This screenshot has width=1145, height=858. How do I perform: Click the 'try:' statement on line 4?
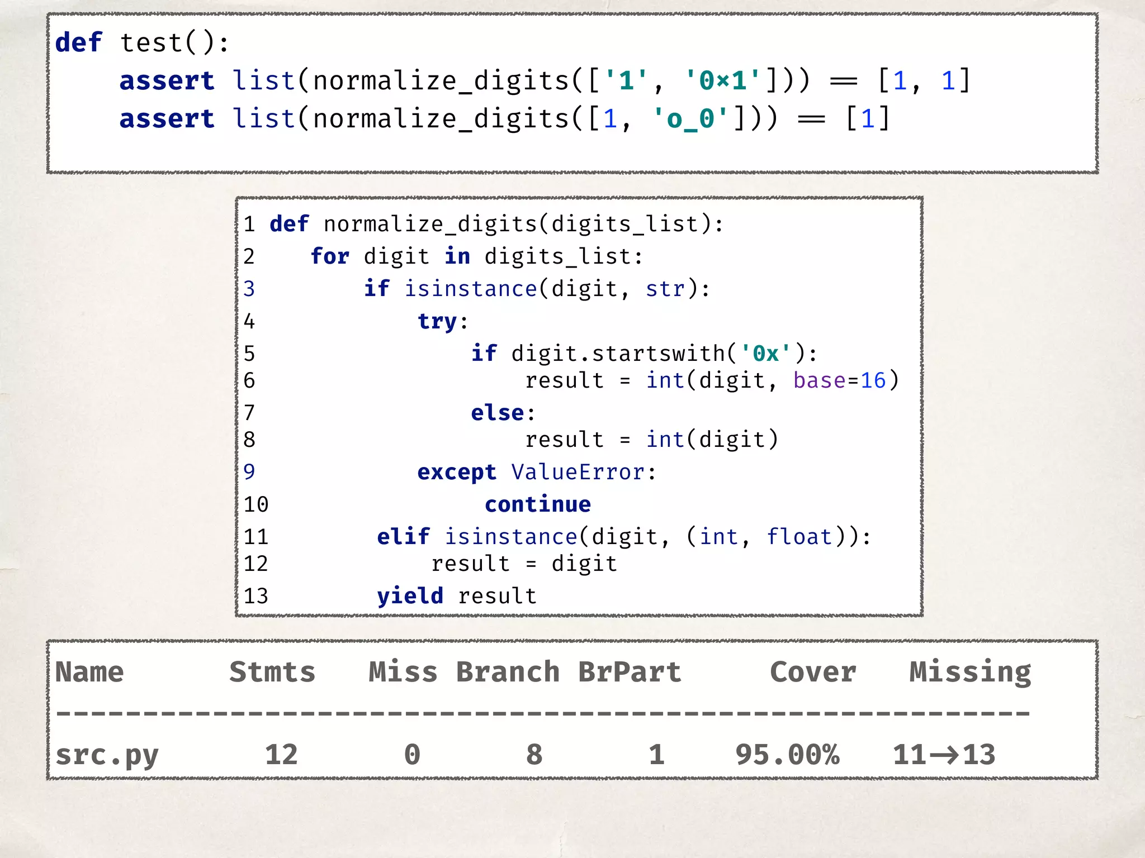(443, 321)
